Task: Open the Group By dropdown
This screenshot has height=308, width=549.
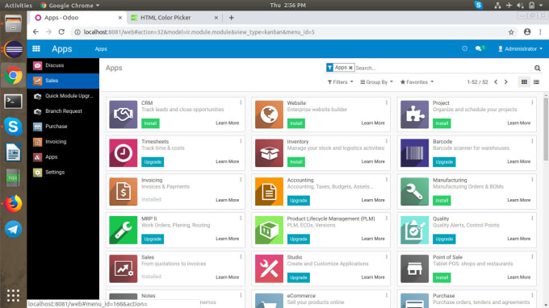Action: click(x=377, y=81)
